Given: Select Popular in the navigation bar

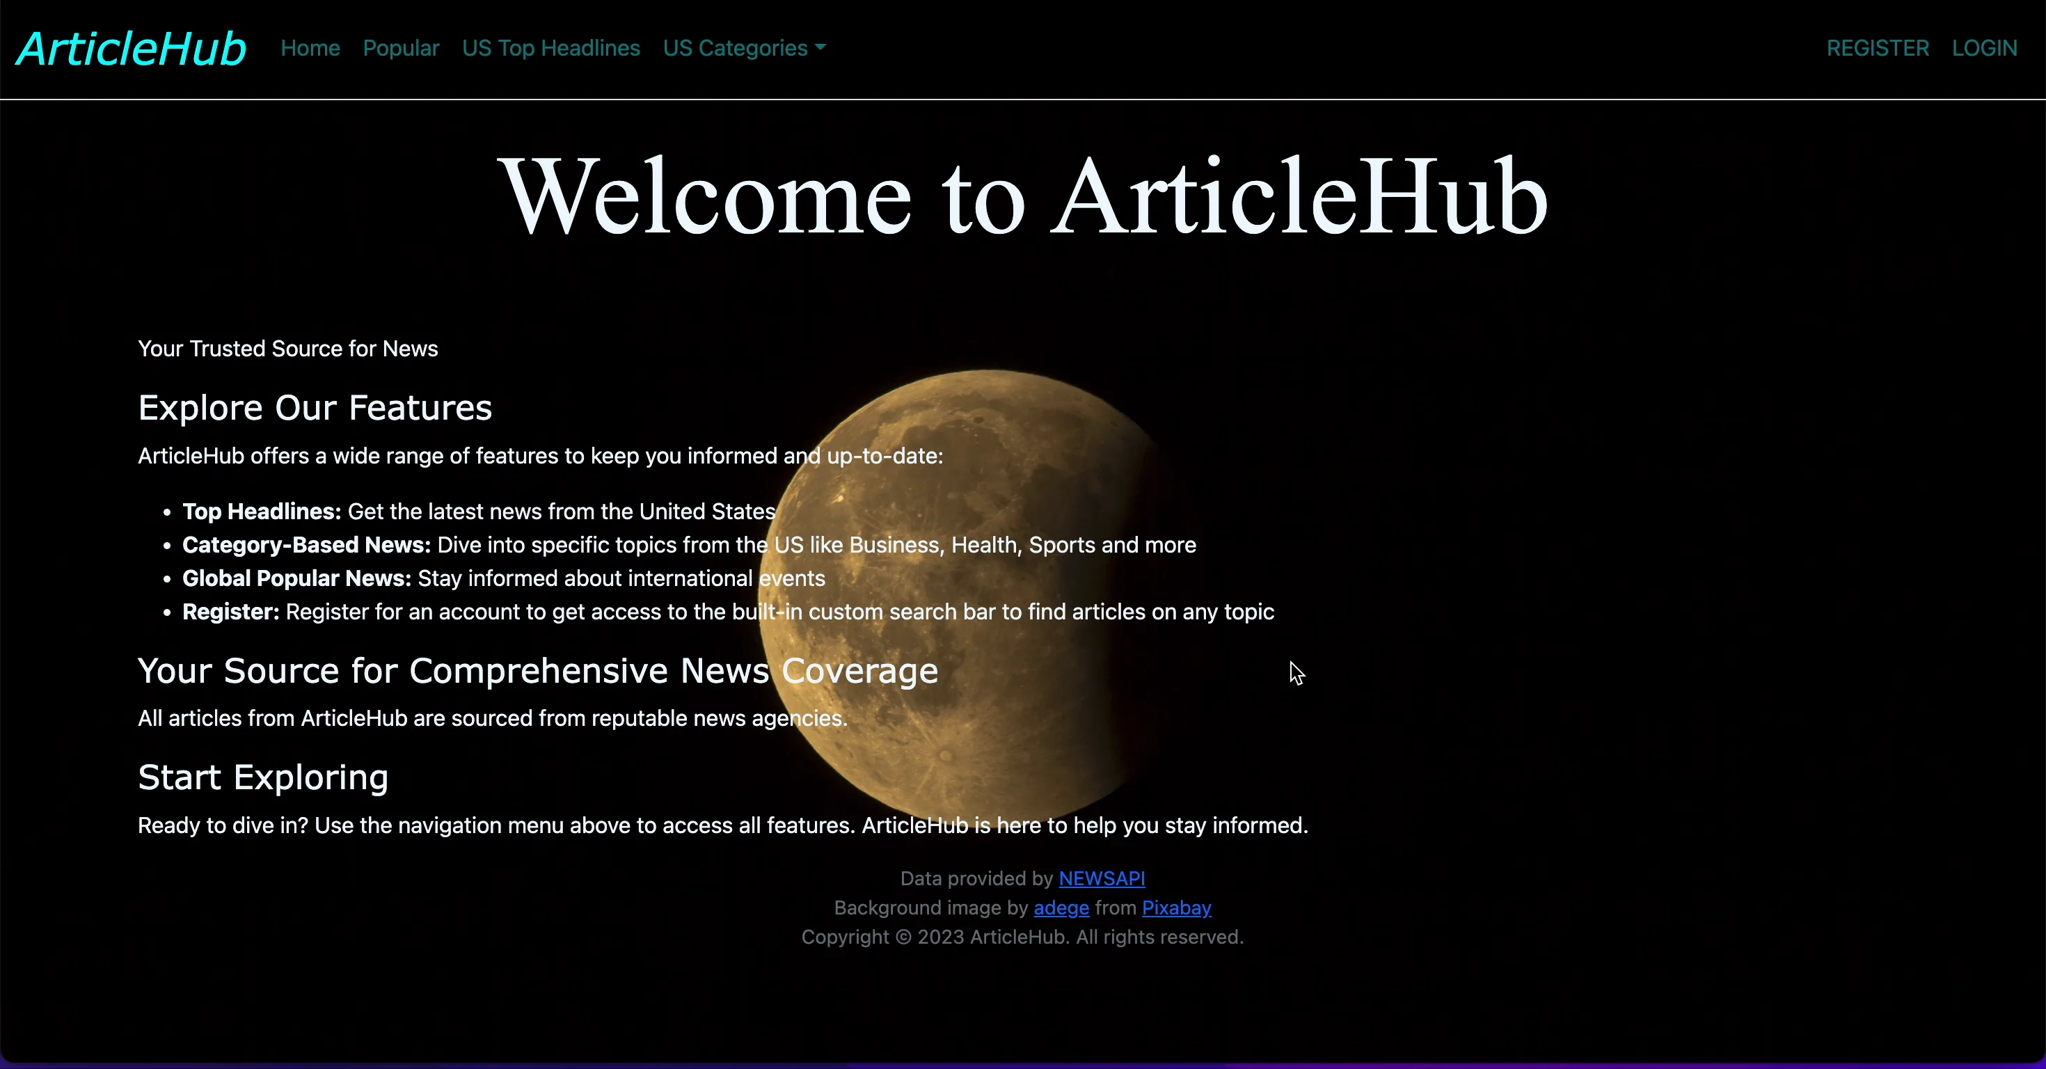Looking at the screenshot, I should (x=400, y=49).
